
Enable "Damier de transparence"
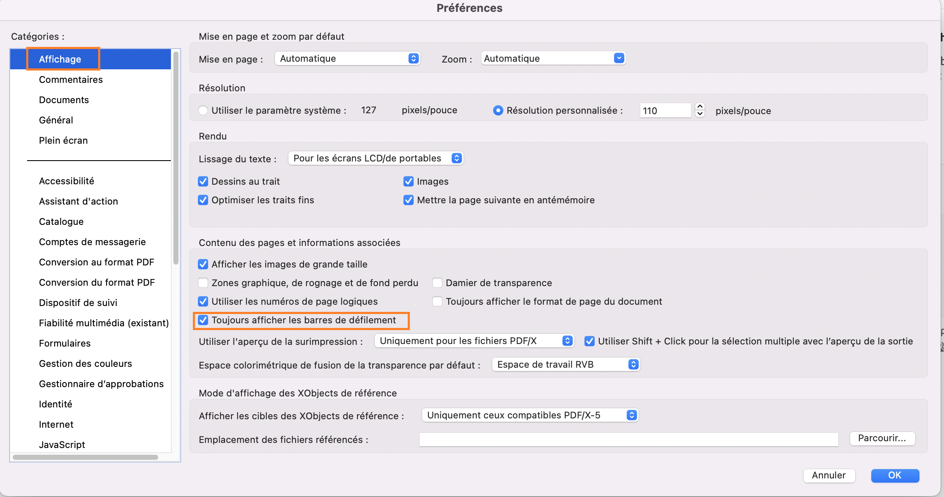click(x=437, y=282)
